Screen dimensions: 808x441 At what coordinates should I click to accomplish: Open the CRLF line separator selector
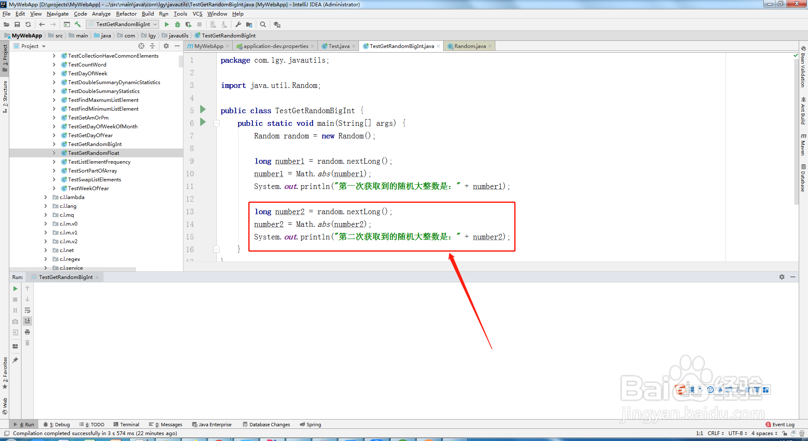[x=716, y=433]
